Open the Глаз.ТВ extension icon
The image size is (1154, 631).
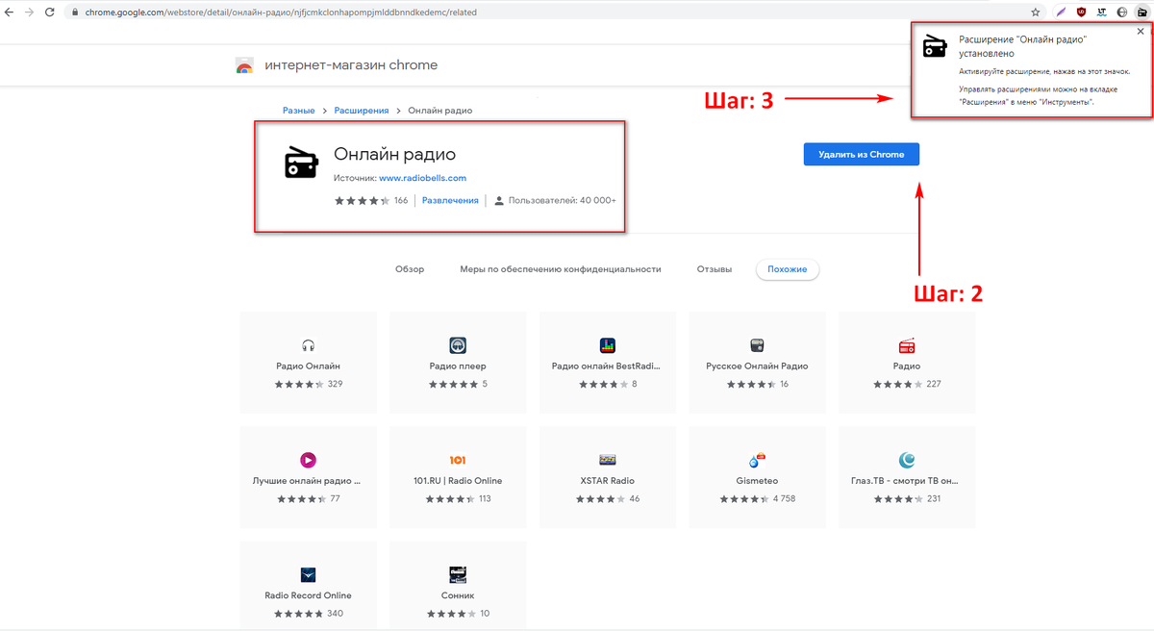click(x=907, y=460)
